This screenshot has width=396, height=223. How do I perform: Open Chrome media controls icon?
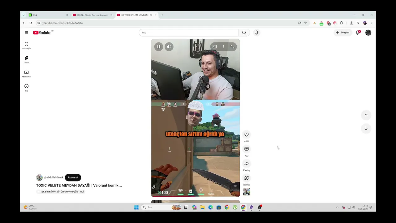click(x=358, y=23)
